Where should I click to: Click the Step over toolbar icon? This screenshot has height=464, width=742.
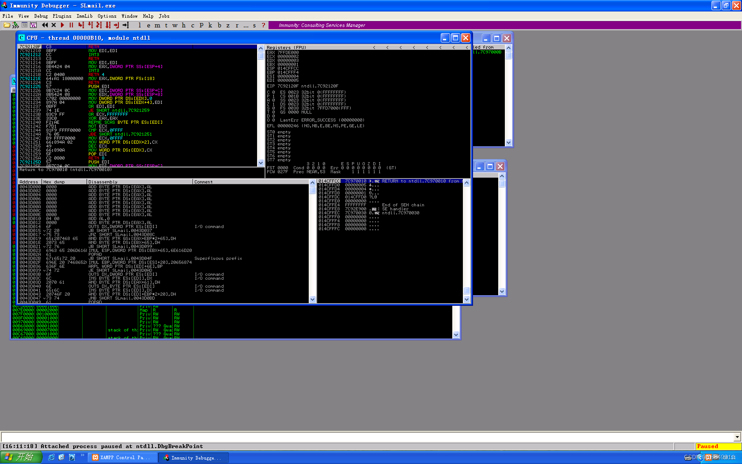click(90, 25)
